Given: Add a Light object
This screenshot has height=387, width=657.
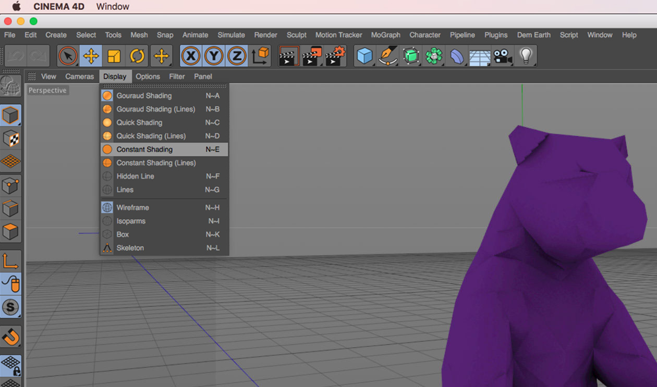Looking at the screenshot, I should (x=526, y=56).
